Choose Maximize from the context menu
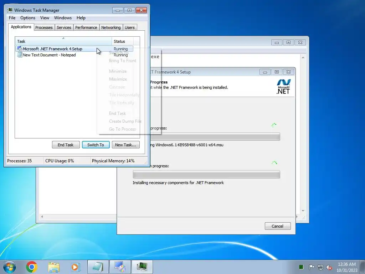 pos(118,79)
